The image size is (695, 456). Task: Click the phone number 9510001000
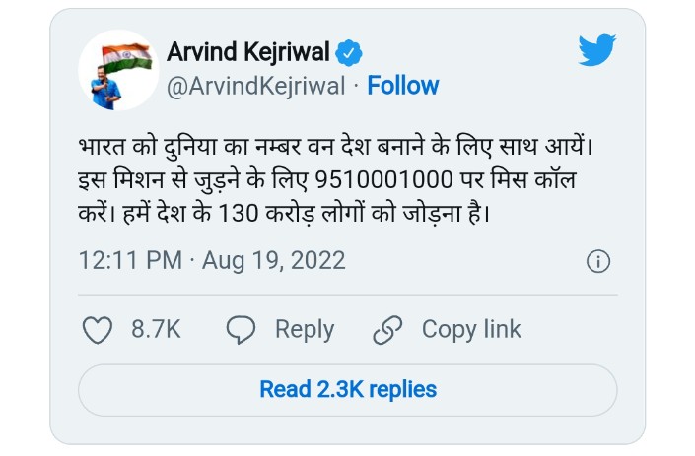(x=383, y=180)
